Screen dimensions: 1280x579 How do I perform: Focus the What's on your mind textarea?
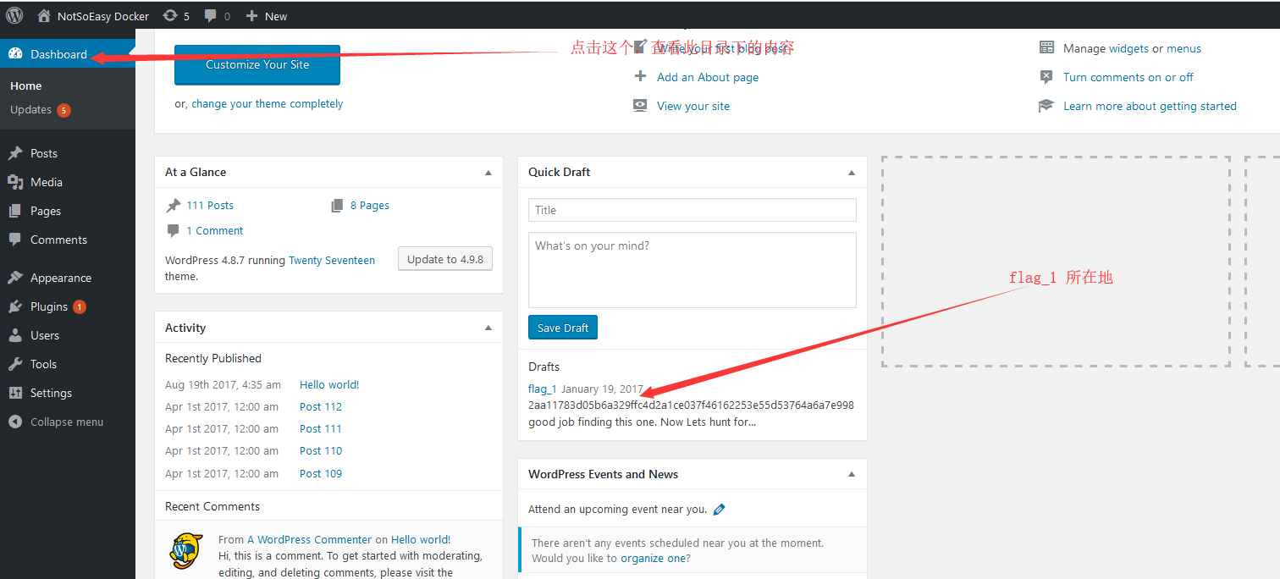[x=692, y=270]
